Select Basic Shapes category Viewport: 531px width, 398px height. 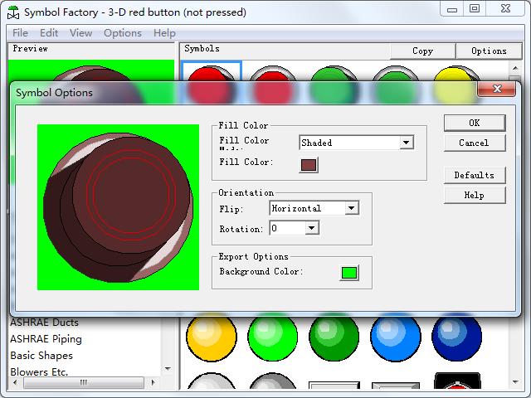point(41,356)
